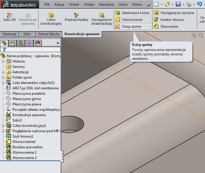Expand the Folder spoin node
The height and width of the screenshot is (173, 205).
point(3,77)
